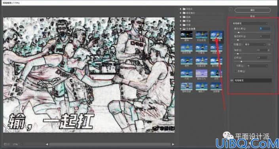Click the 描边长度 (Stroke Length) slider handle
Viewport: 279px width, 149px height.
pyautogui.click(x=239, y=32)
